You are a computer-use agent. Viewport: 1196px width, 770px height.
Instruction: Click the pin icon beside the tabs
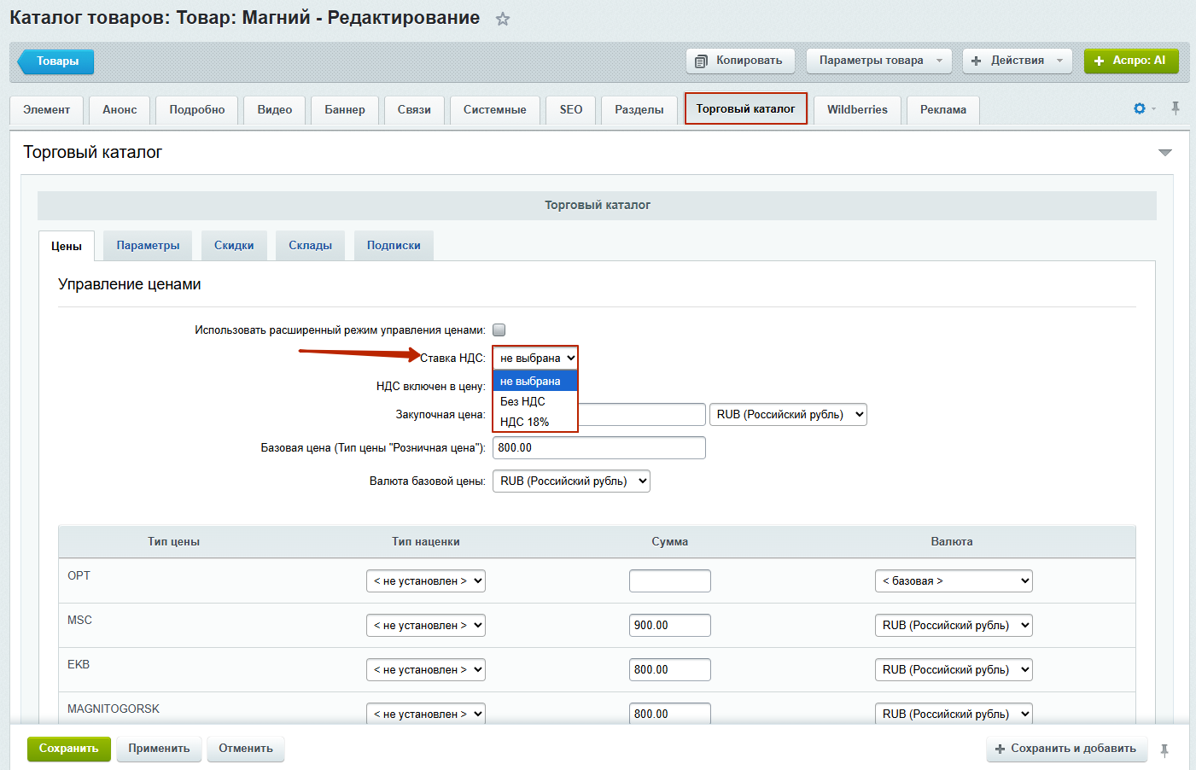click(1176, 108)
